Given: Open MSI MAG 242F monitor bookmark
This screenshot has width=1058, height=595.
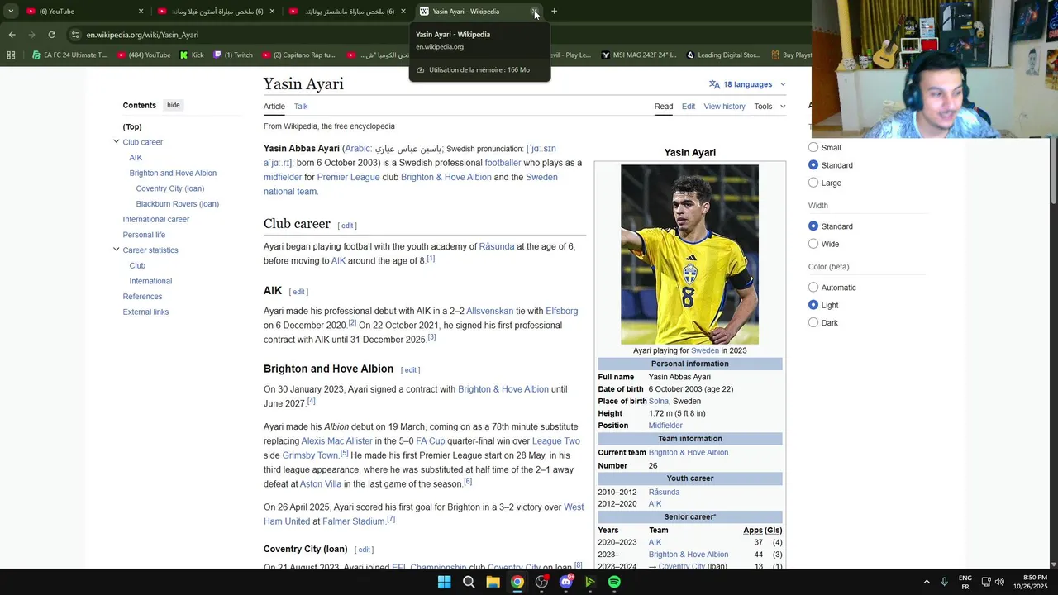Looking at the screenshot, I should pyautogui.click(x=637, y=55).
